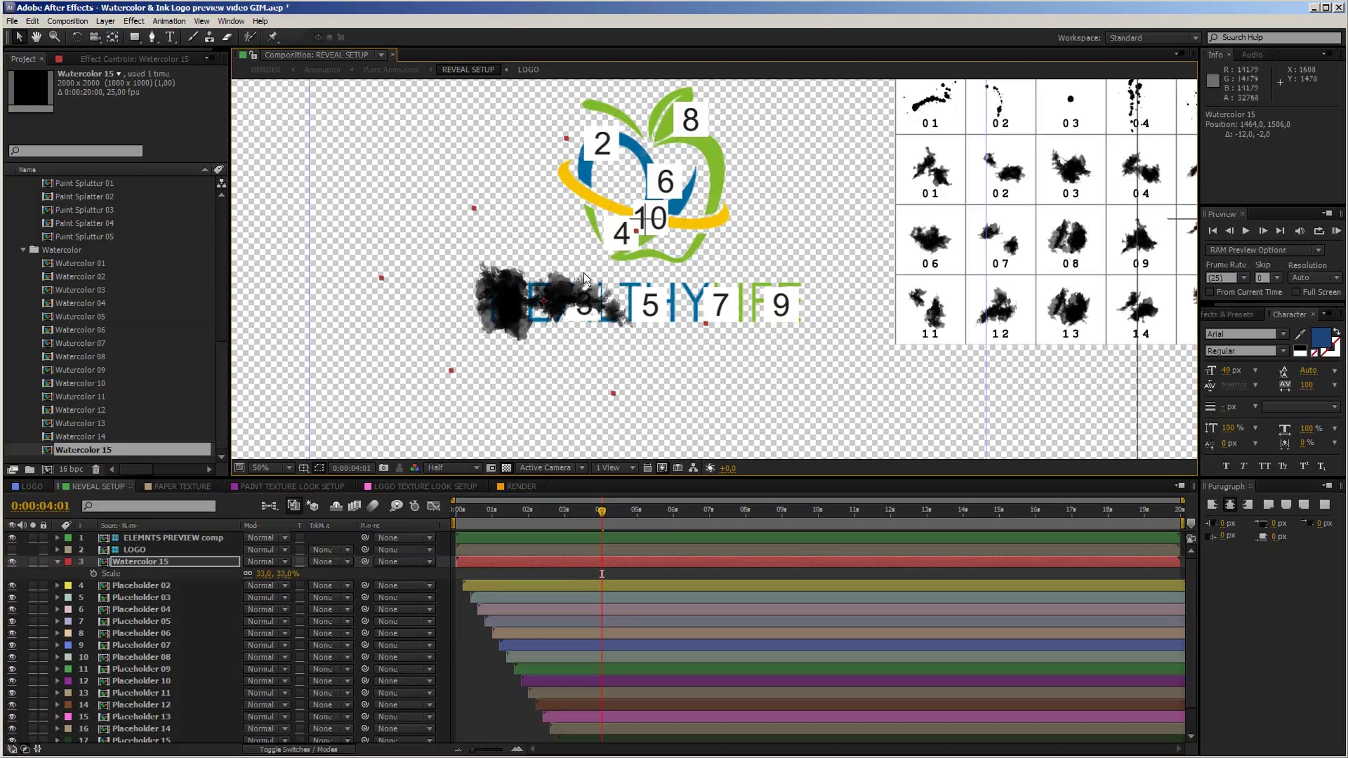Select the Pen tool

pyautogui.click(x=152, y=37)
